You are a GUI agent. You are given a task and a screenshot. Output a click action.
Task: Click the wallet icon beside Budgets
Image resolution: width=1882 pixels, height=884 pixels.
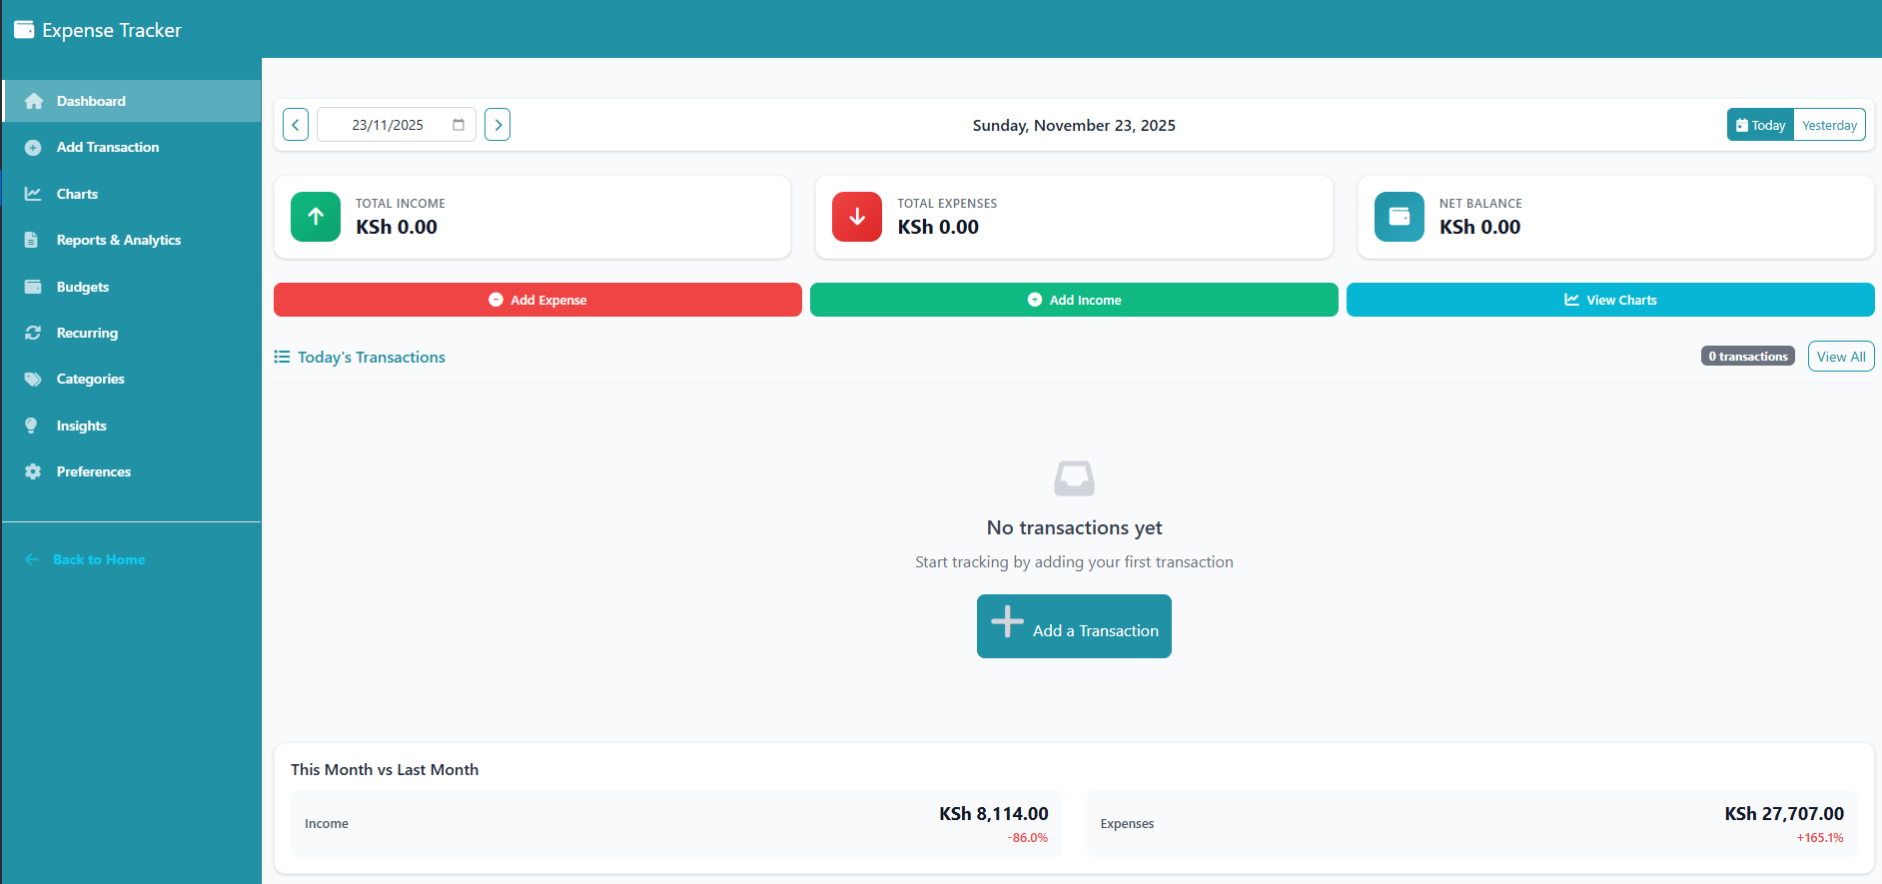coord(33,287)
